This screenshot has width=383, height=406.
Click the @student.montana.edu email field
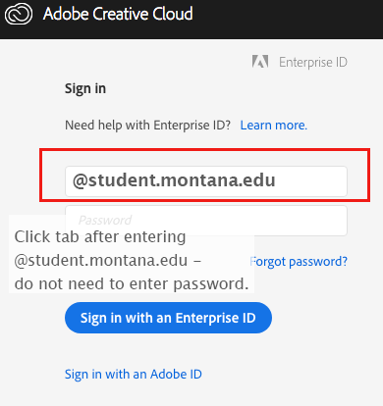[x=206, y=181]
